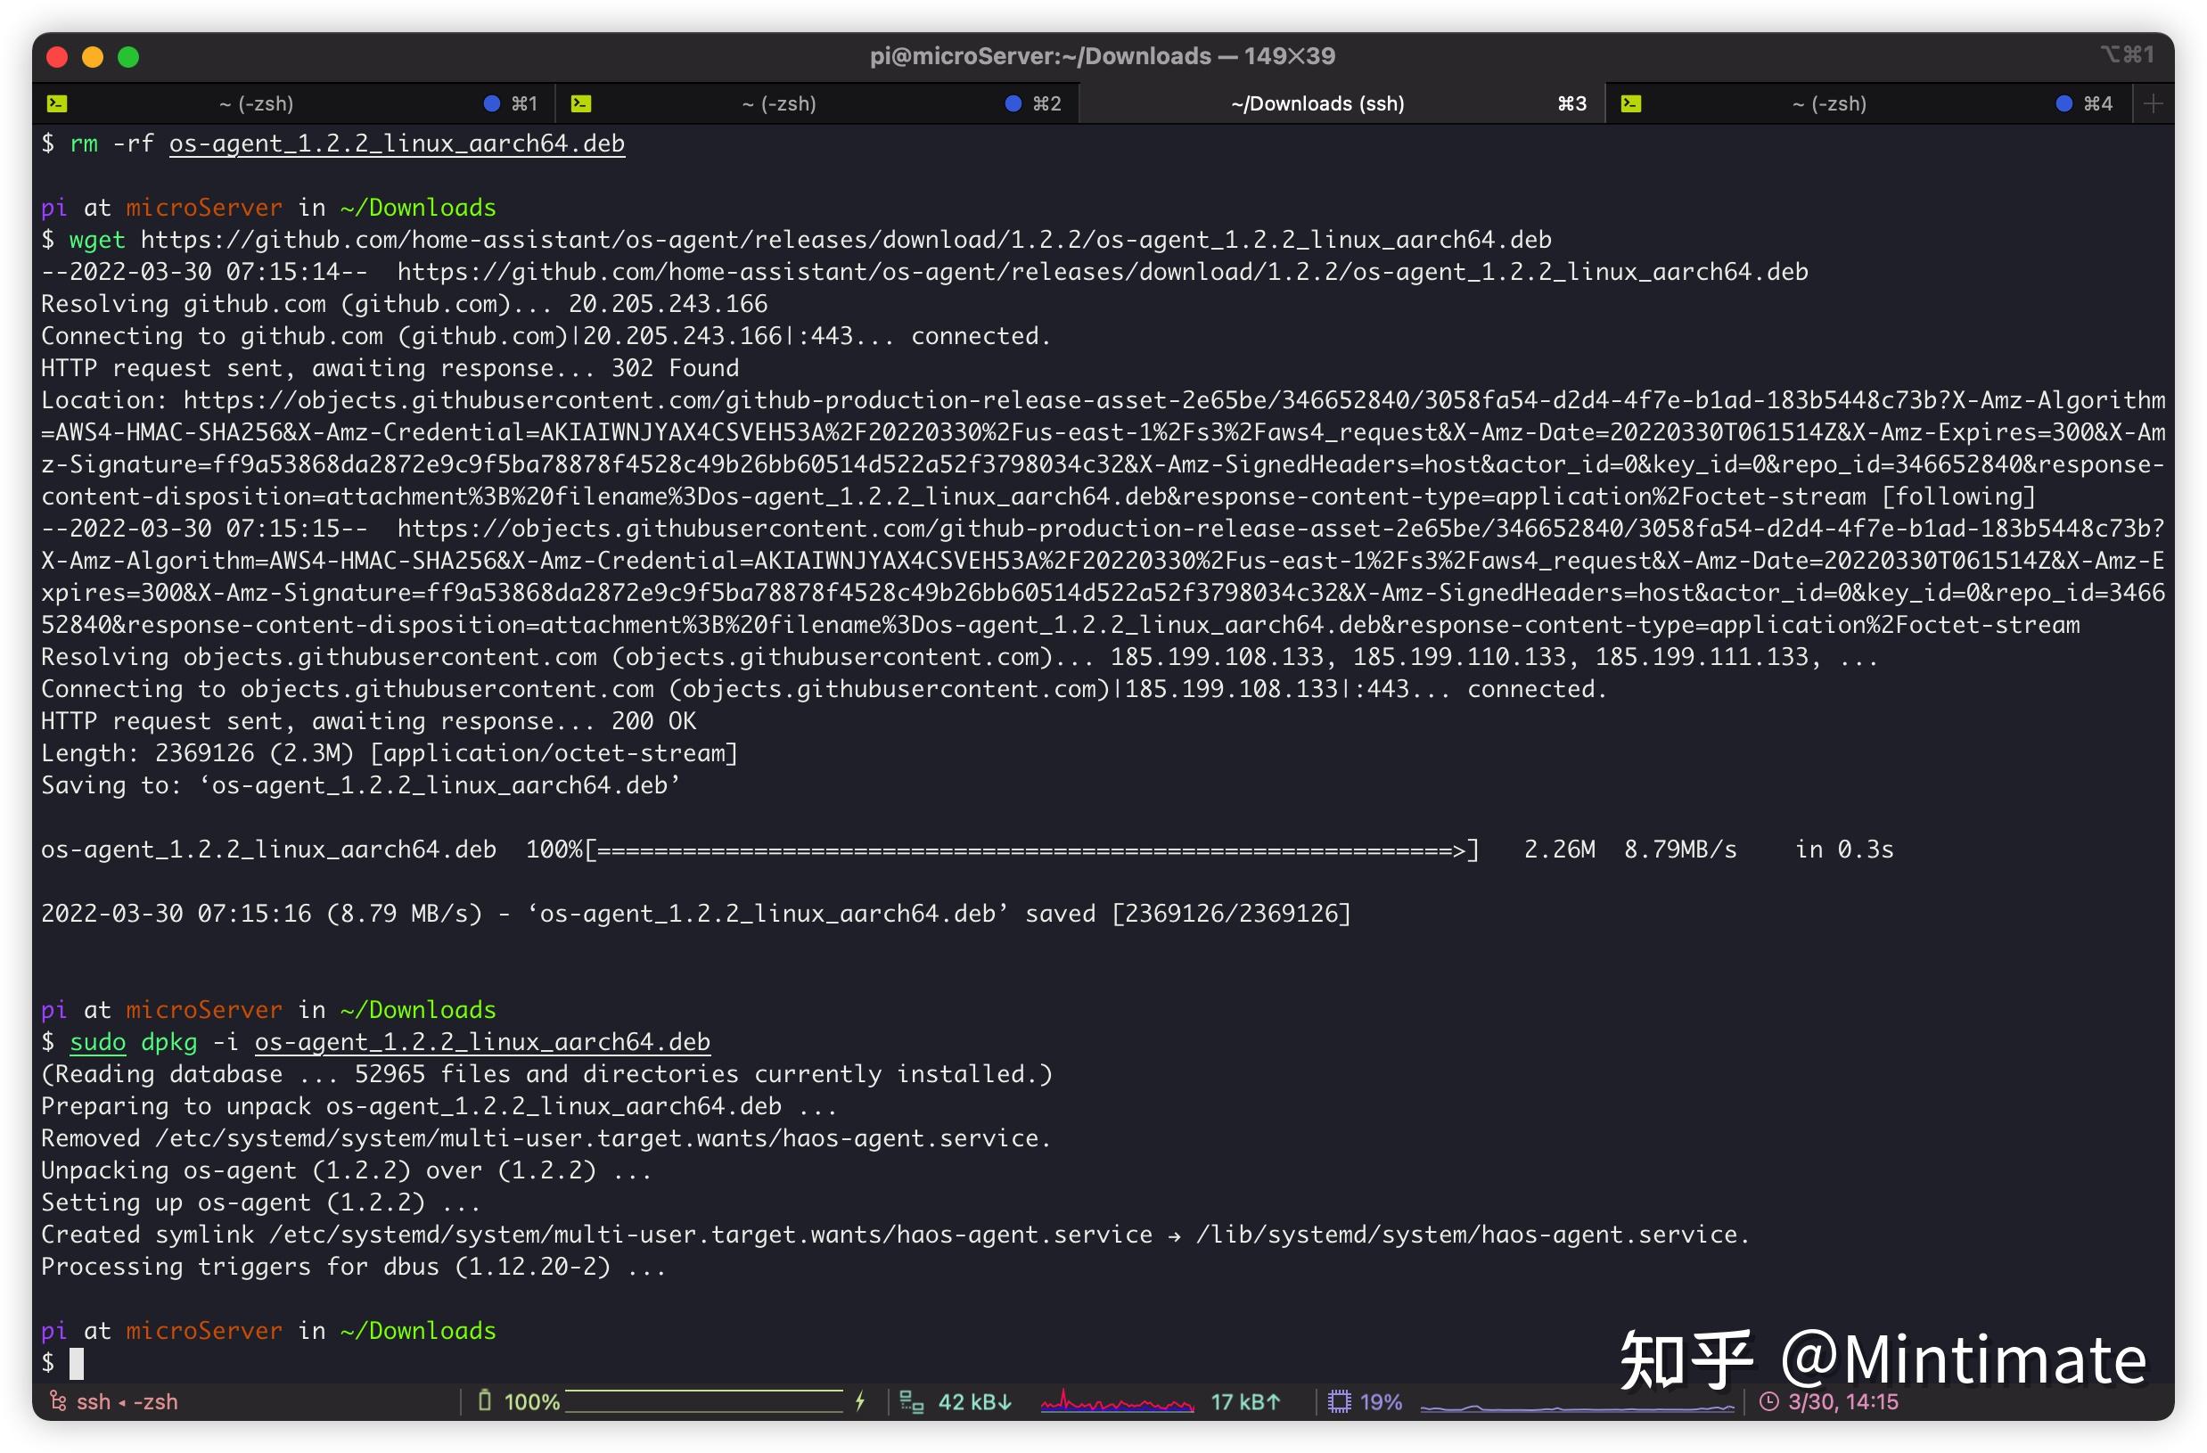Click 'Length: 2369126 (2.3M)' line
2207x1453 pixels.
[390, 753]
